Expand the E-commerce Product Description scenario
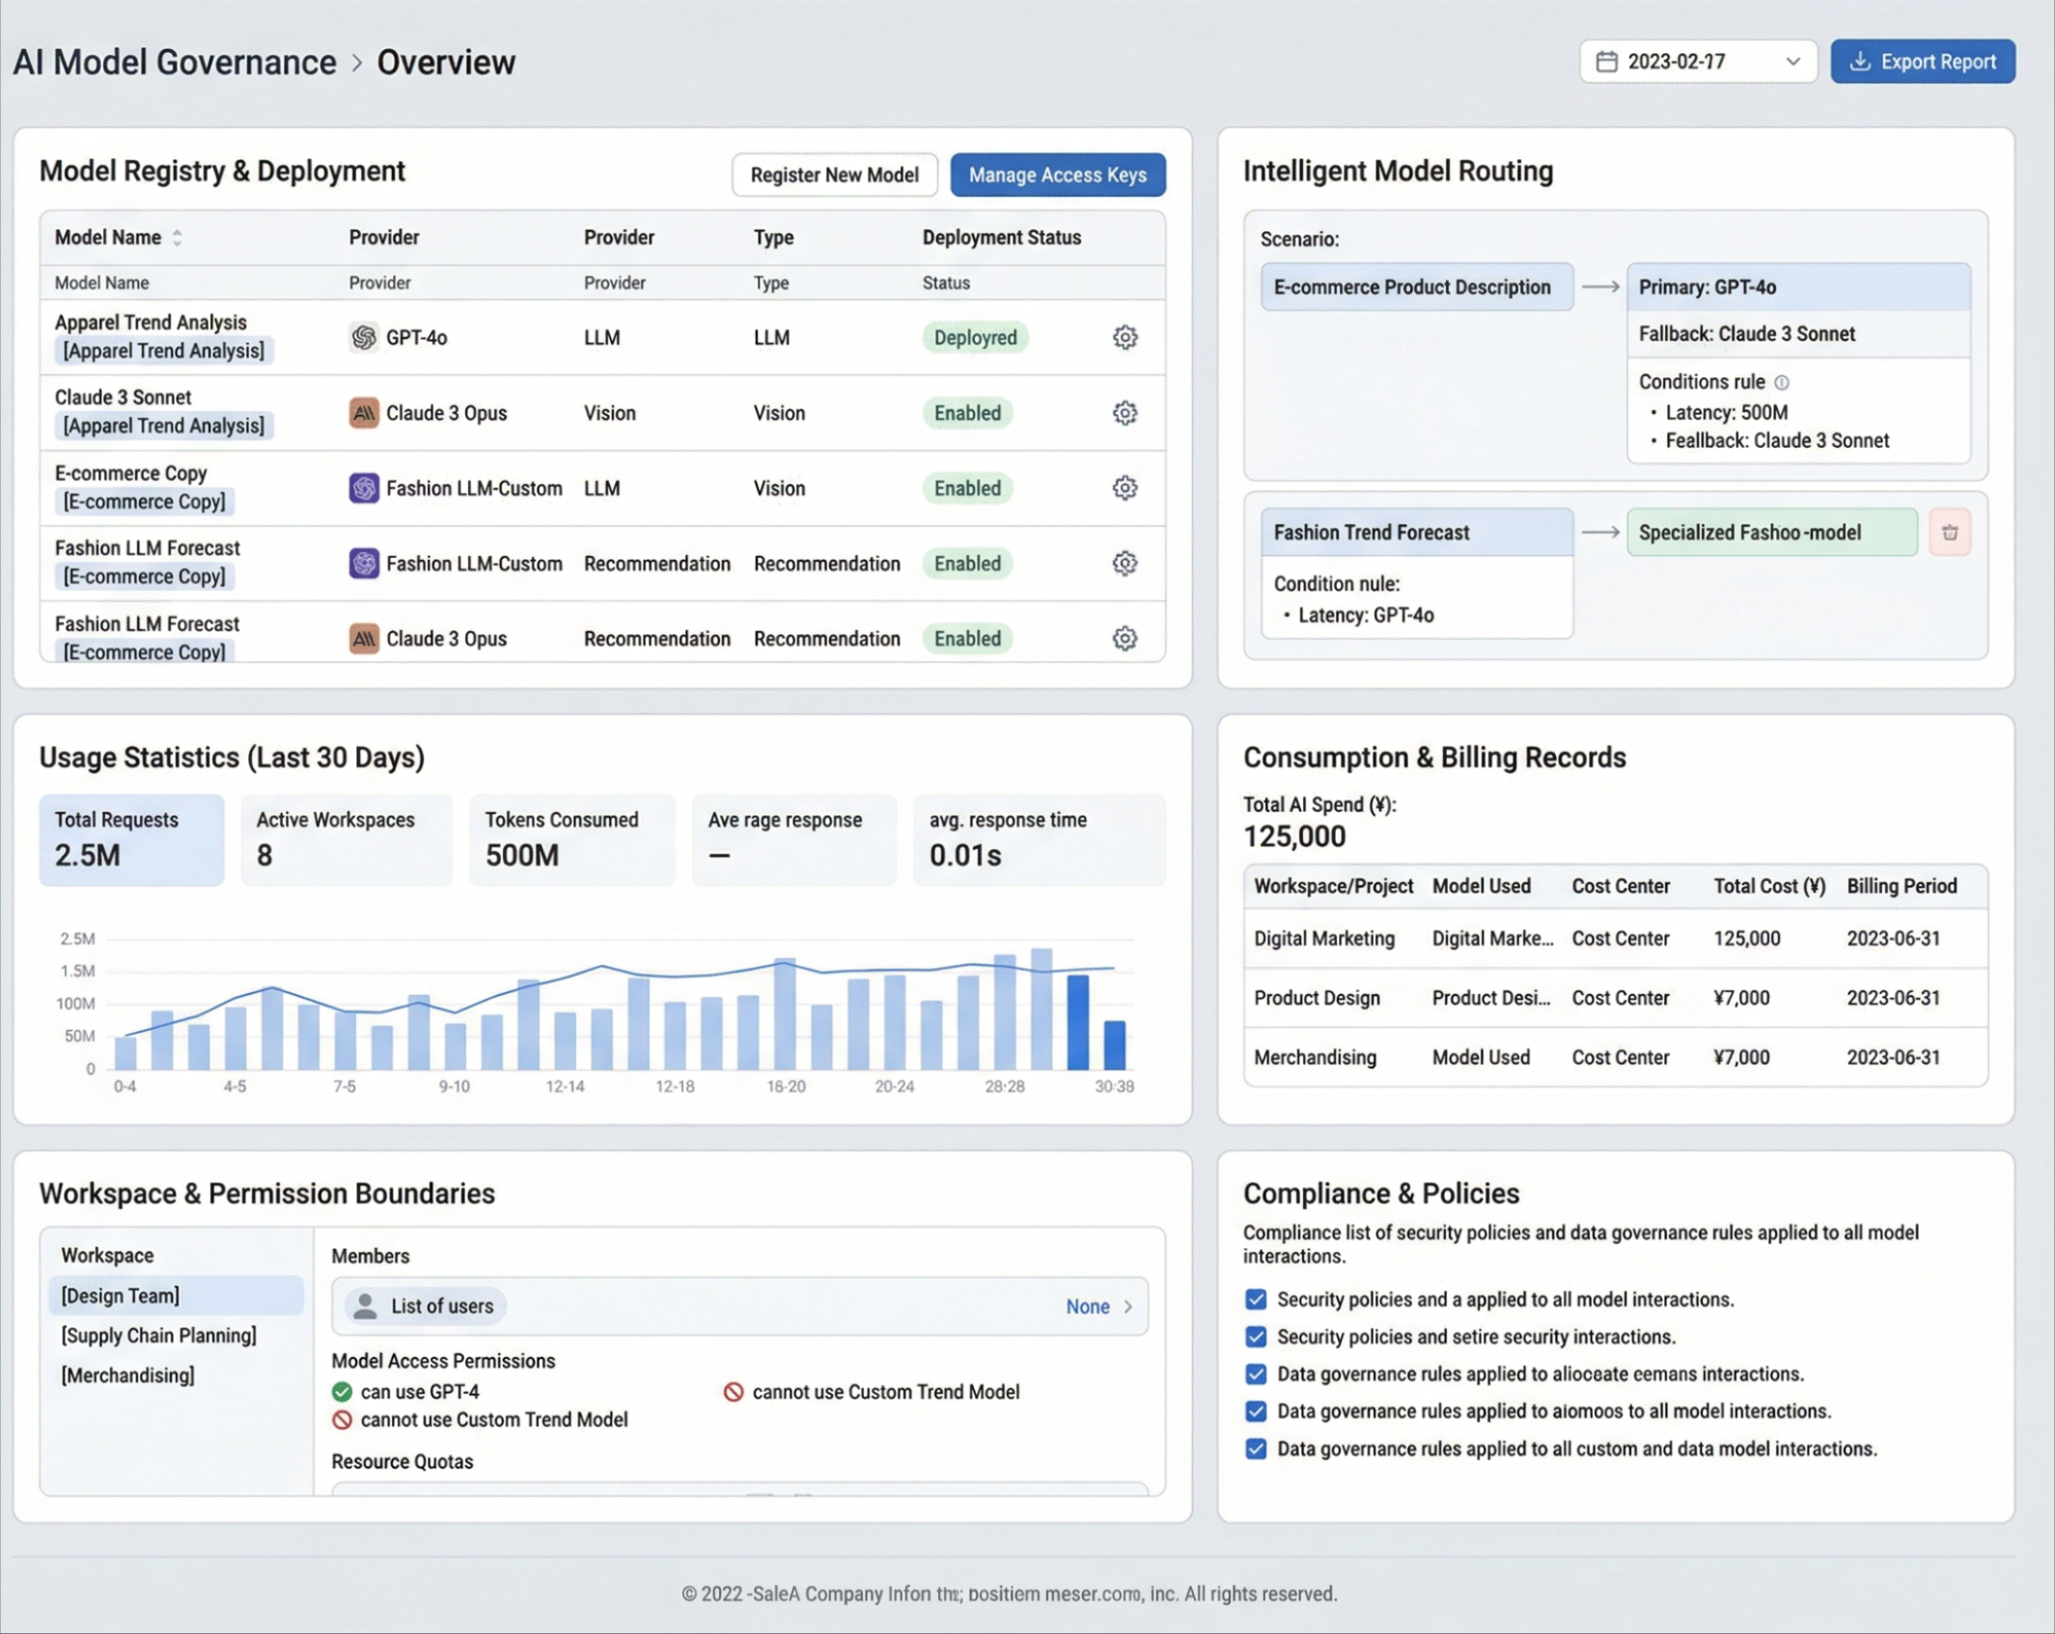Viewport: 2055px width, 1634px height. [x=1416, y=287]
